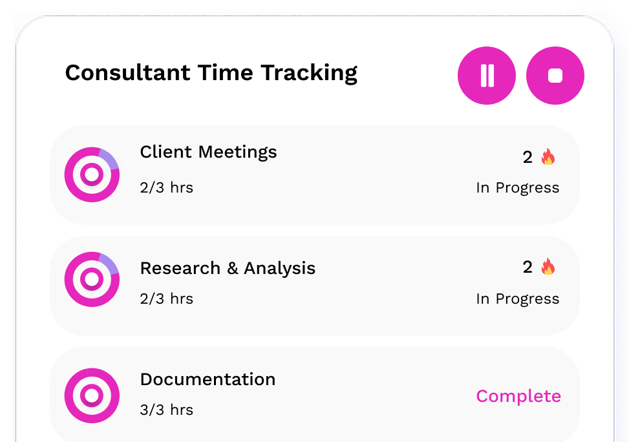Viewport: 629px width, 442px height.
Task: Click the 3/3 hrs label under Documentation
Action: pos(167,409)
